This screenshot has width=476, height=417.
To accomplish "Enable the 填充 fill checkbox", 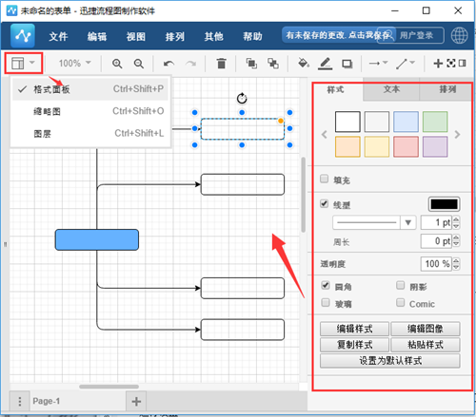I will 324,179.
